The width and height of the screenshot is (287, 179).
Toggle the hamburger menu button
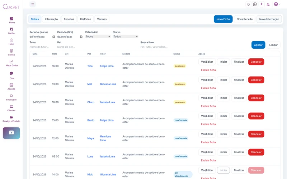[x=33, y=4]
